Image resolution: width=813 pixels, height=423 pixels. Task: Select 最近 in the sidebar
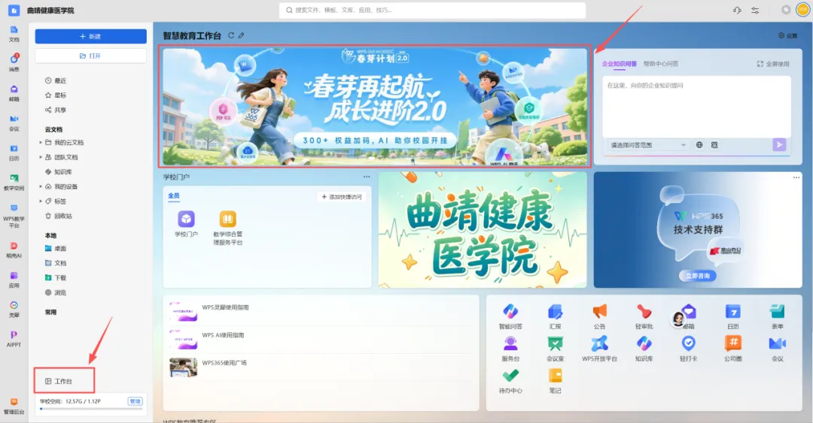(x=56, y=81)
